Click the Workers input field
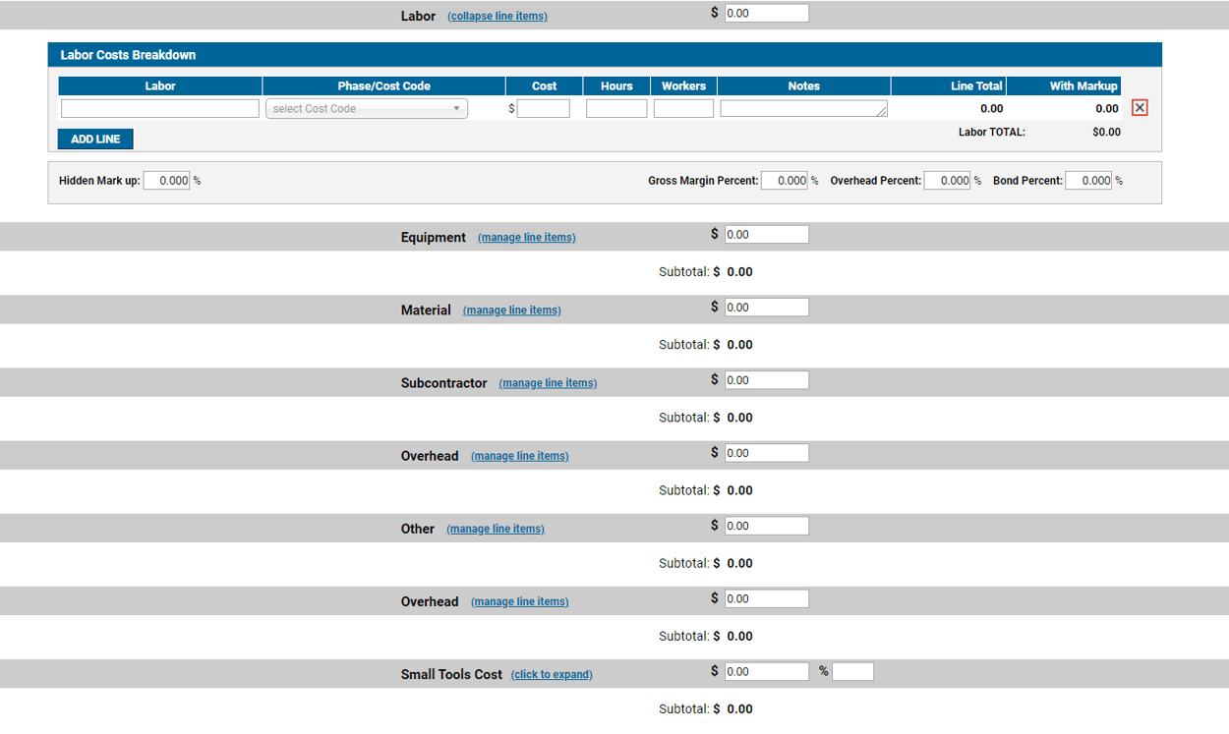 click(683, 109)
